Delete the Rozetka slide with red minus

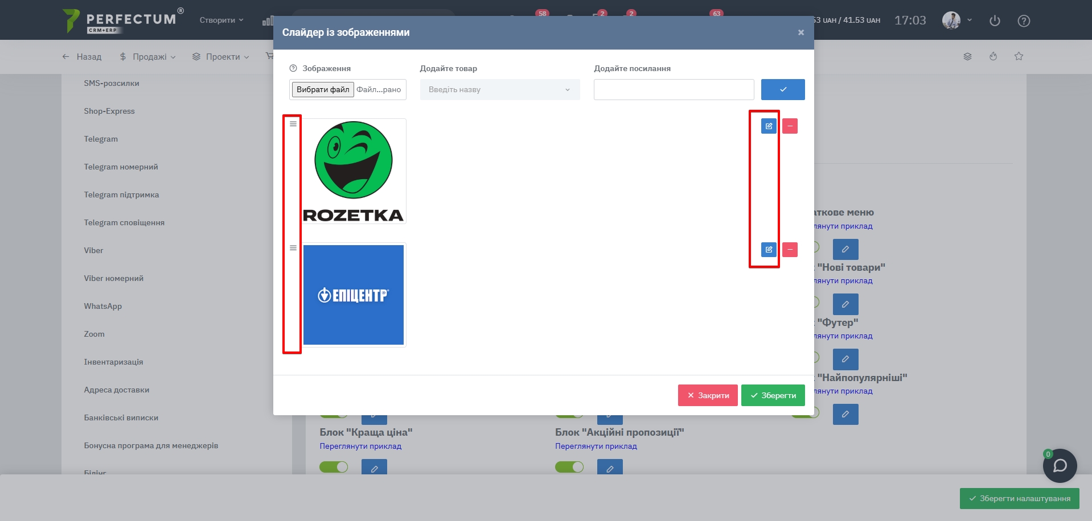click(x=790, y=126)
